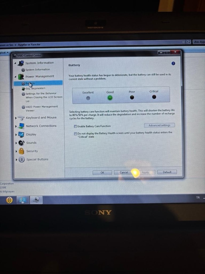205x274 pixels.
Task: Select the Battery tree item
Action: (38, 83)
